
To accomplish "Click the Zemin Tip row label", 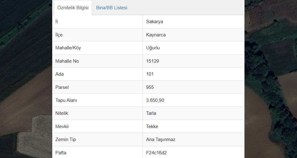I will (65, 139).
